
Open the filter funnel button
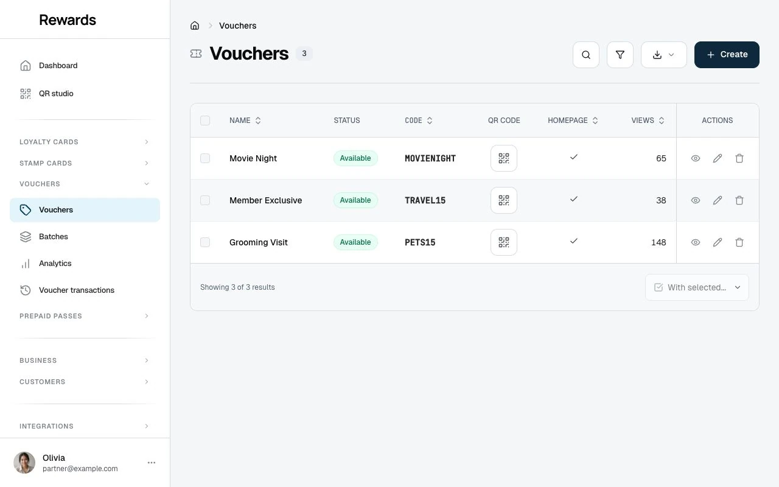620,55
